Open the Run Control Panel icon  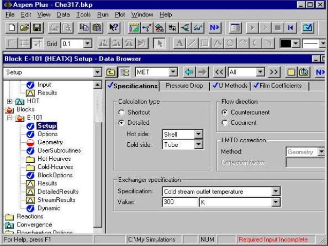(x=235, y=28)
